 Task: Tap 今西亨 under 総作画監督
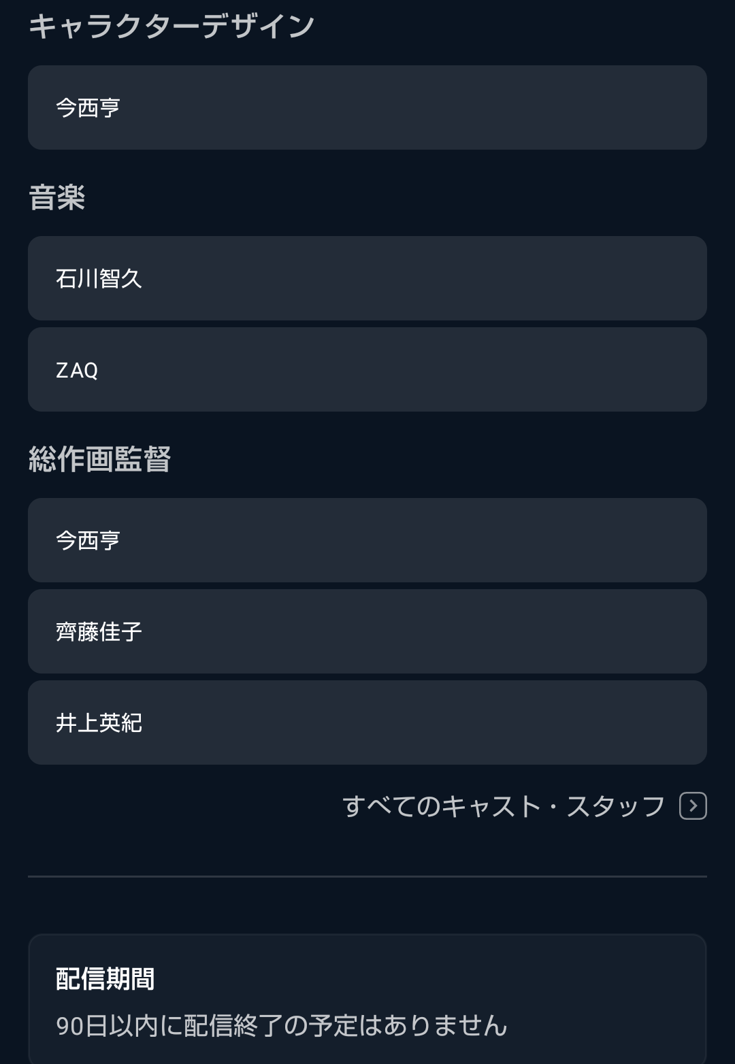367,540
